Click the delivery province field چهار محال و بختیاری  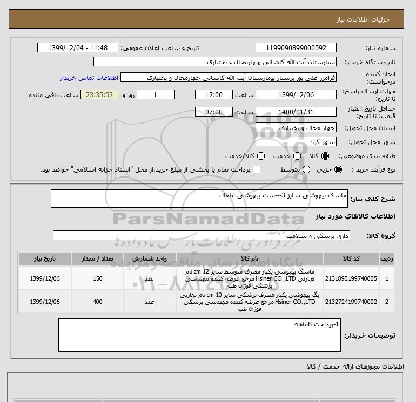coord(296,128)
